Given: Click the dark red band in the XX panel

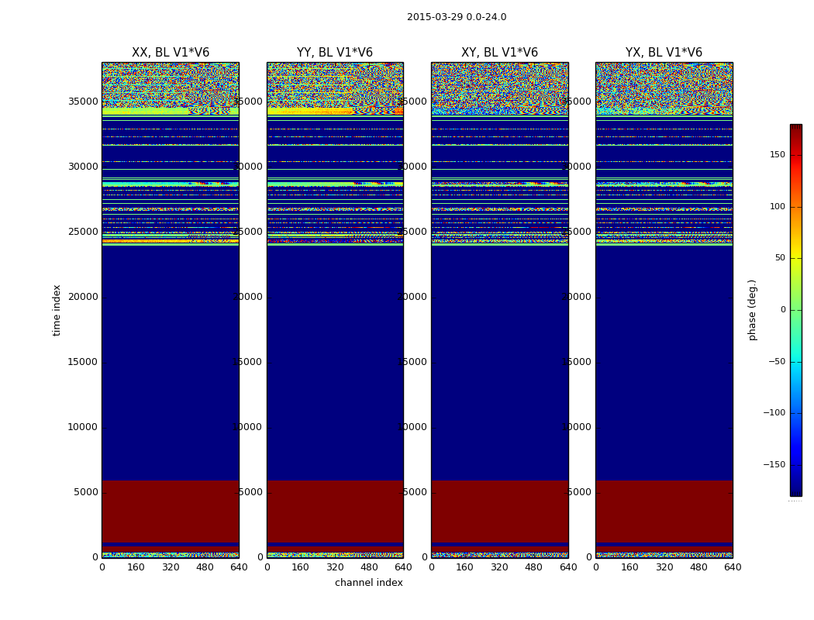Looking at the screenshot, I should coord(170,511).
